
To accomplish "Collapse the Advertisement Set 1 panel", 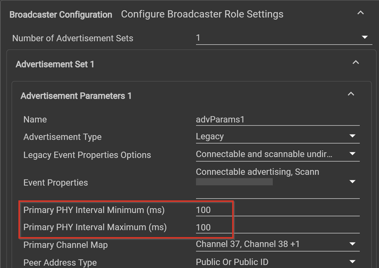I will tap(356, 63).
